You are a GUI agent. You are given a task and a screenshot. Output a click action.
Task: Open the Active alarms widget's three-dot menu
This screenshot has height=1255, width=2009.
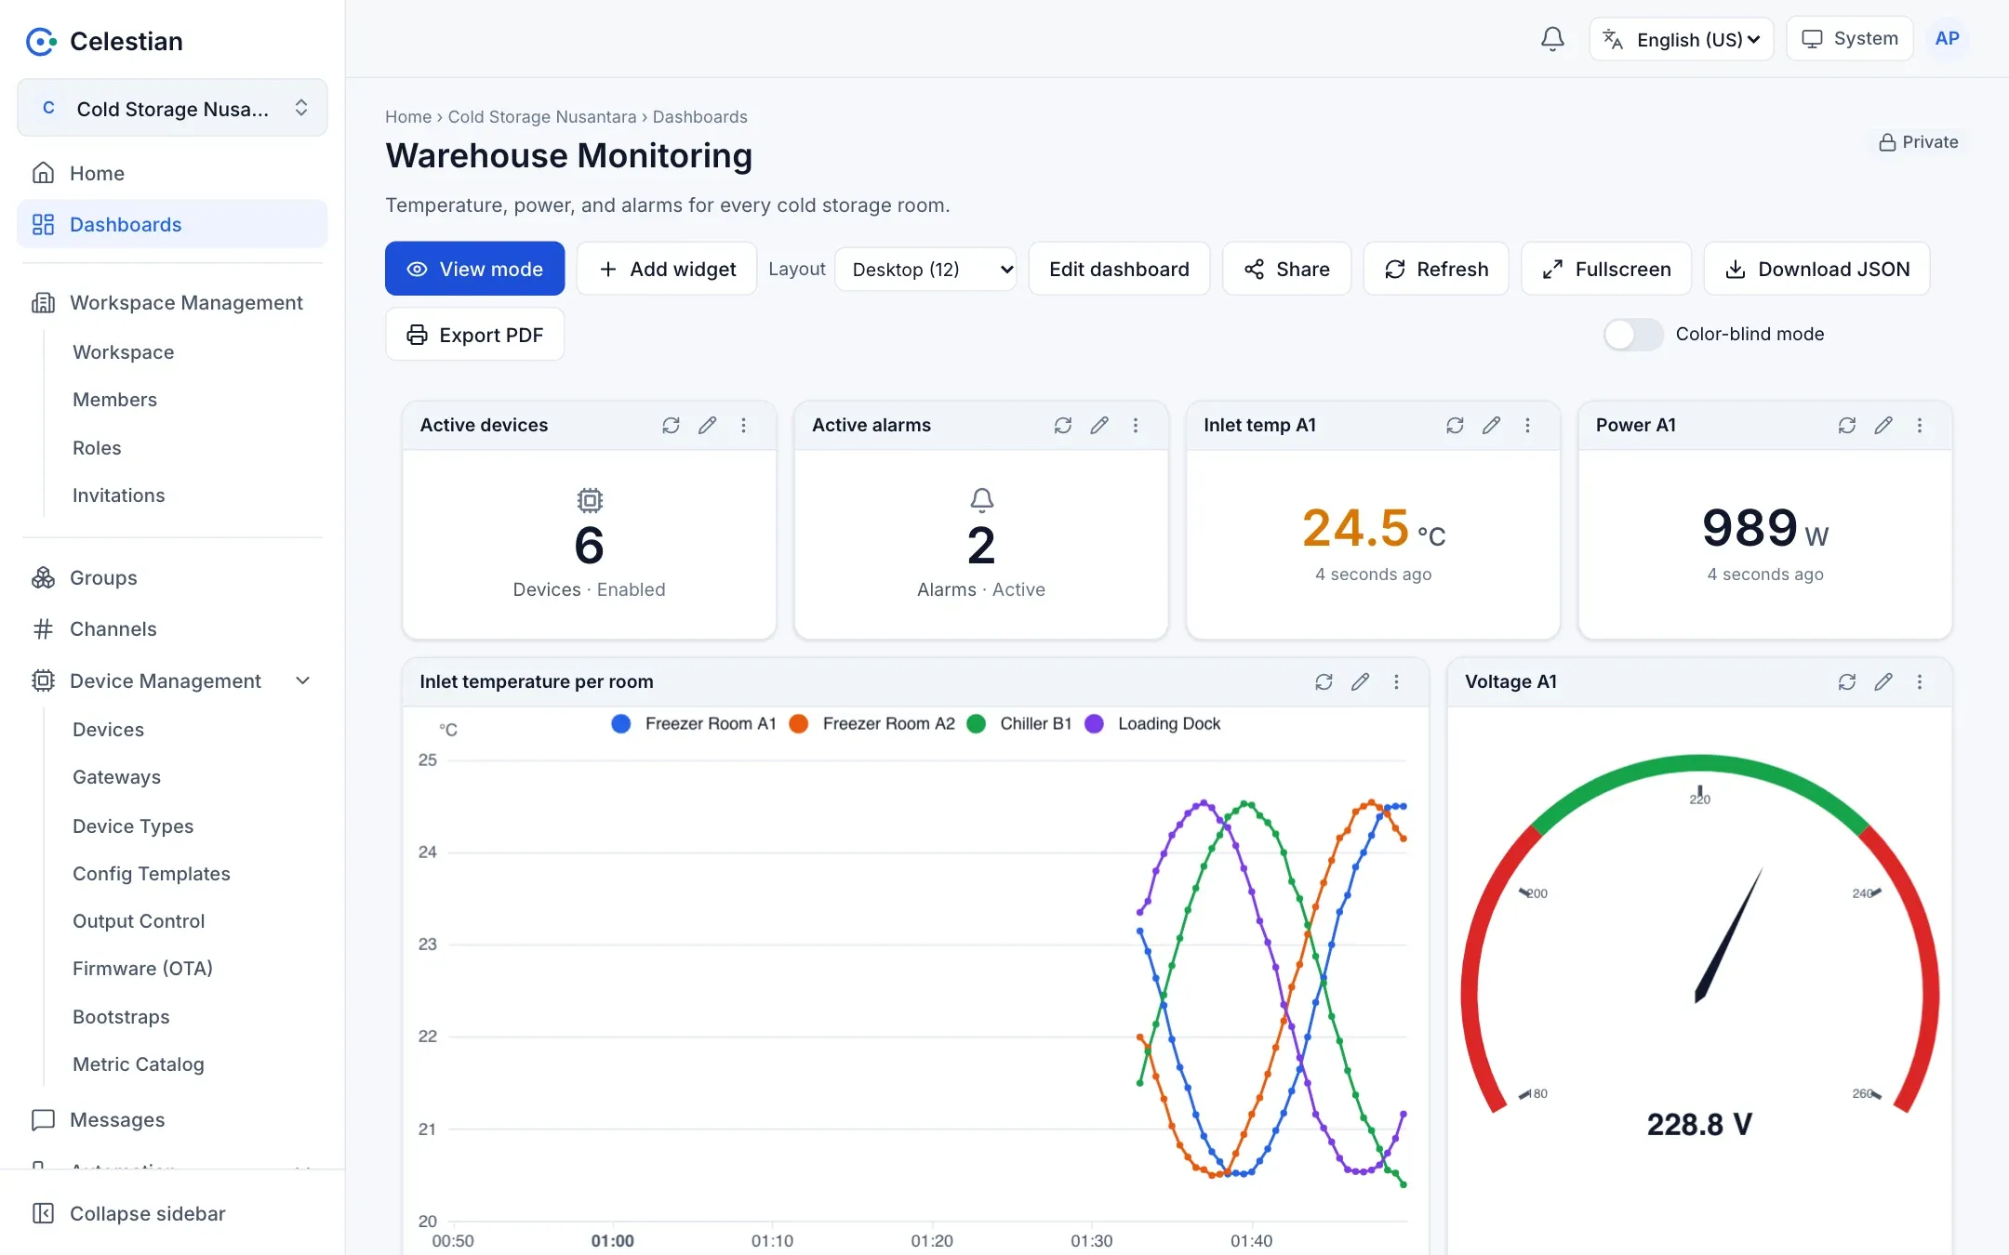point(1136,425)
